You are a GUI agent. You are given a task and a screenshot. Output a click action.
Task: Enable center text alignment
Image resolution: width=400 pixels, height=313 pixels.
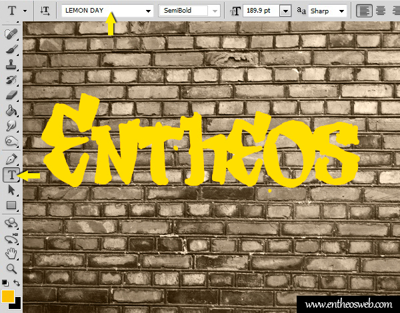[x=381, y=11]
